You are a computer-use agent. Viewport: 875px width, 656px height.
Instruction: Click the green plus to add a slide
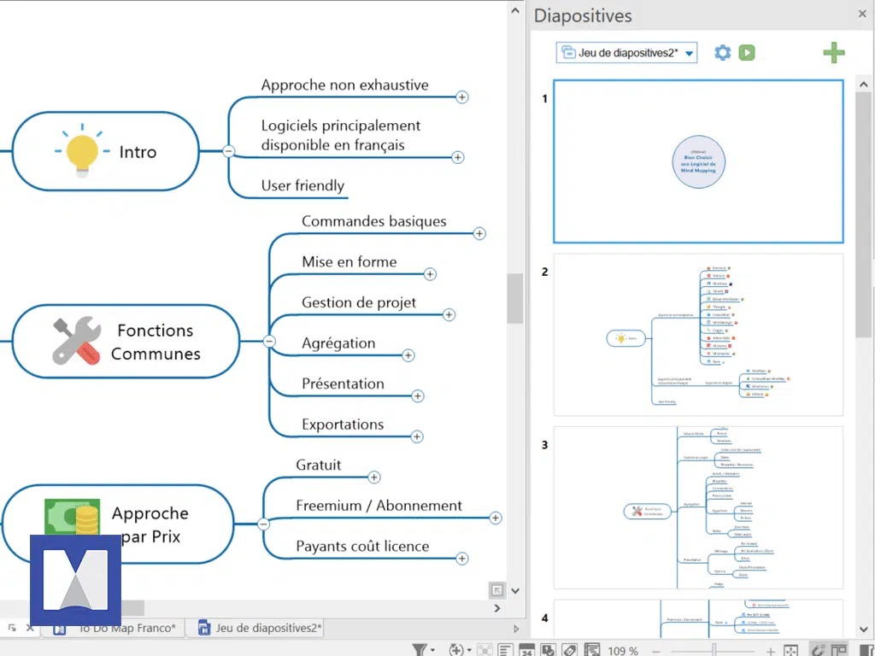coord(833,53)
